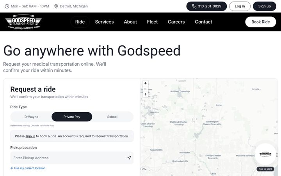Screen dimensions: 281x176
Task: Call 313-231-0829 button
Action: [x=206, y=6]
